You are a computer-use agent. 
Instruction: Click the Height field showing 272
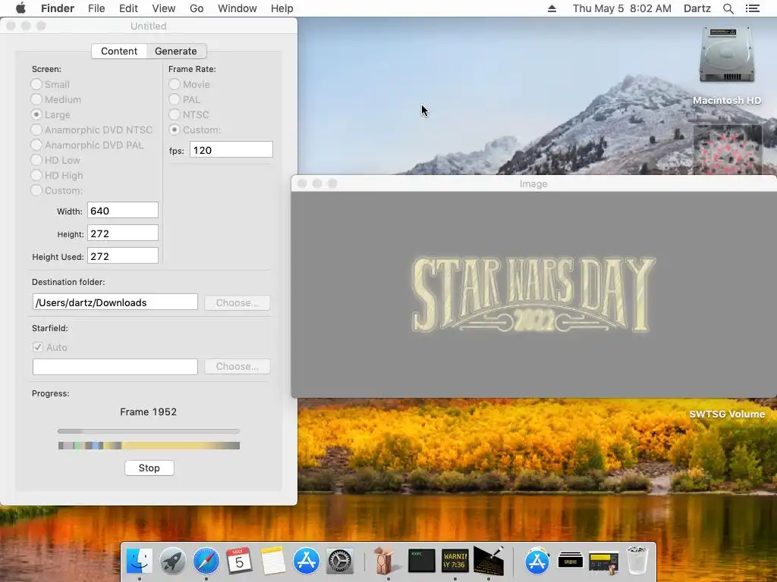(x=123, y=233)
